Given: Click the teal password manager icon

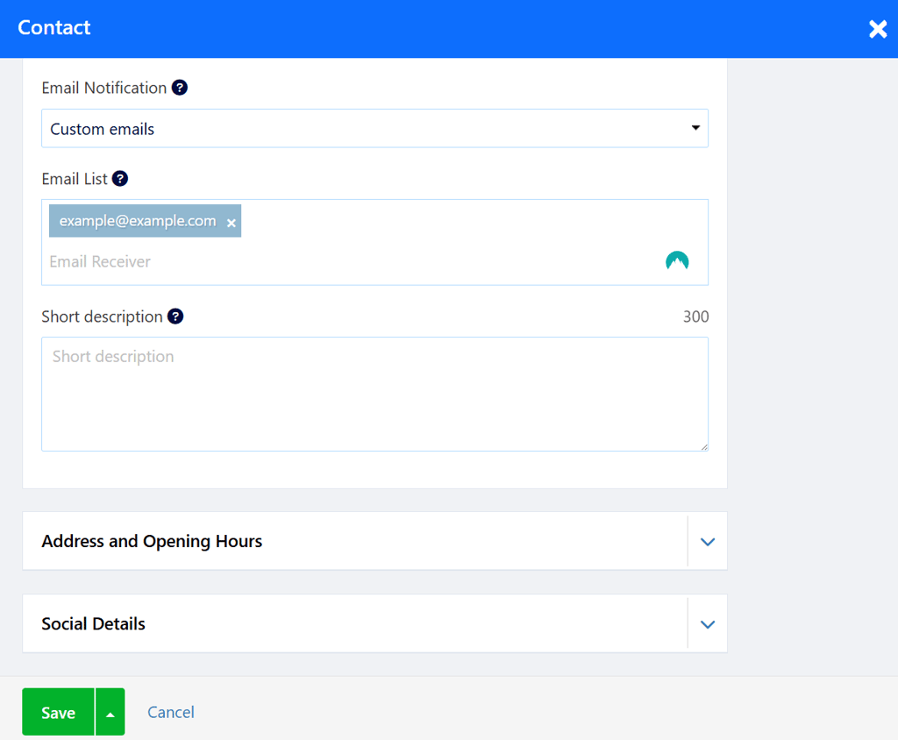Looking at the screenshot, I should tap(677, 261).
